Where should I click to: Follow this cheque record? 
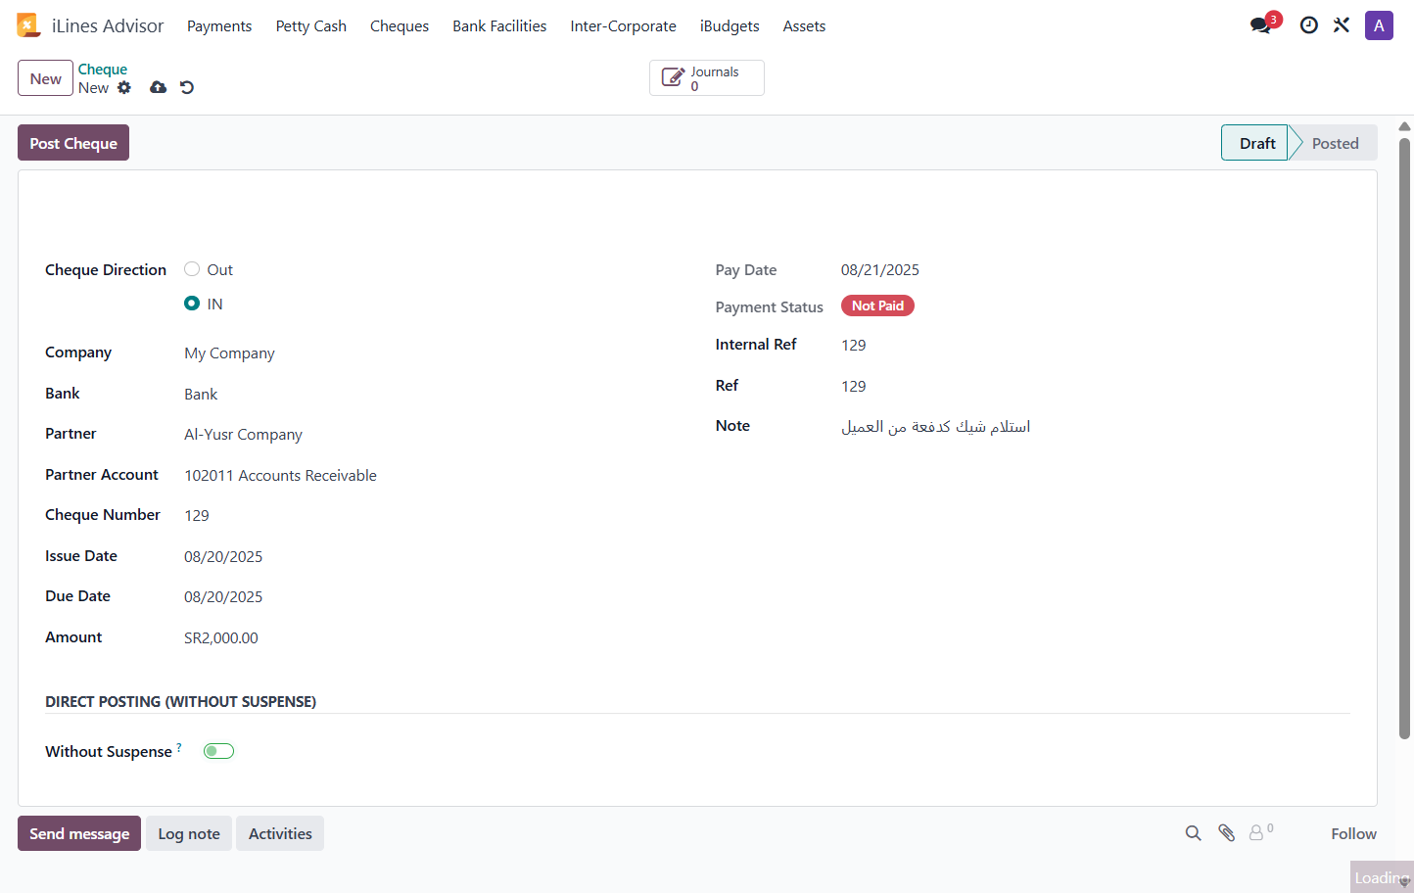point(1353,833)
